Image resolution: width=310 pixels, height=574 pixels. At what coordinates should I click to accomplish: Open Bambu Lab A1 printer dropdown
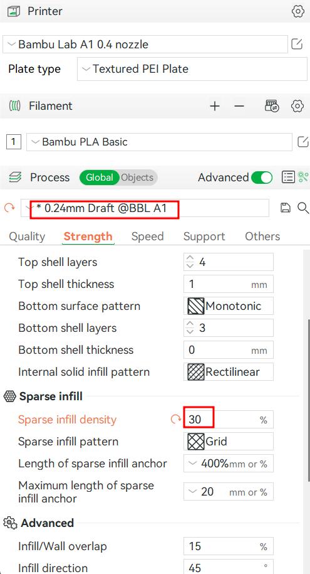145,45
